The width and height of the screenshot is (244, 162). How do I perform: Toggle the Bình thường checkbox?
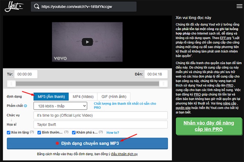tap(39, 132)
